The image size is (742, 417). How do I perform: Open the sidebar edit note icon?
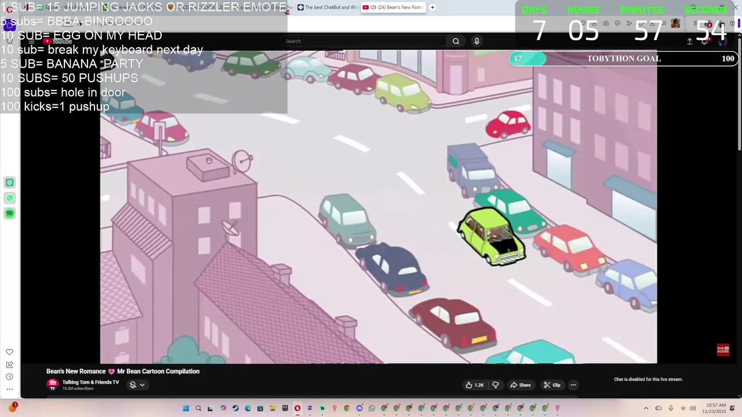pos(9,365)
